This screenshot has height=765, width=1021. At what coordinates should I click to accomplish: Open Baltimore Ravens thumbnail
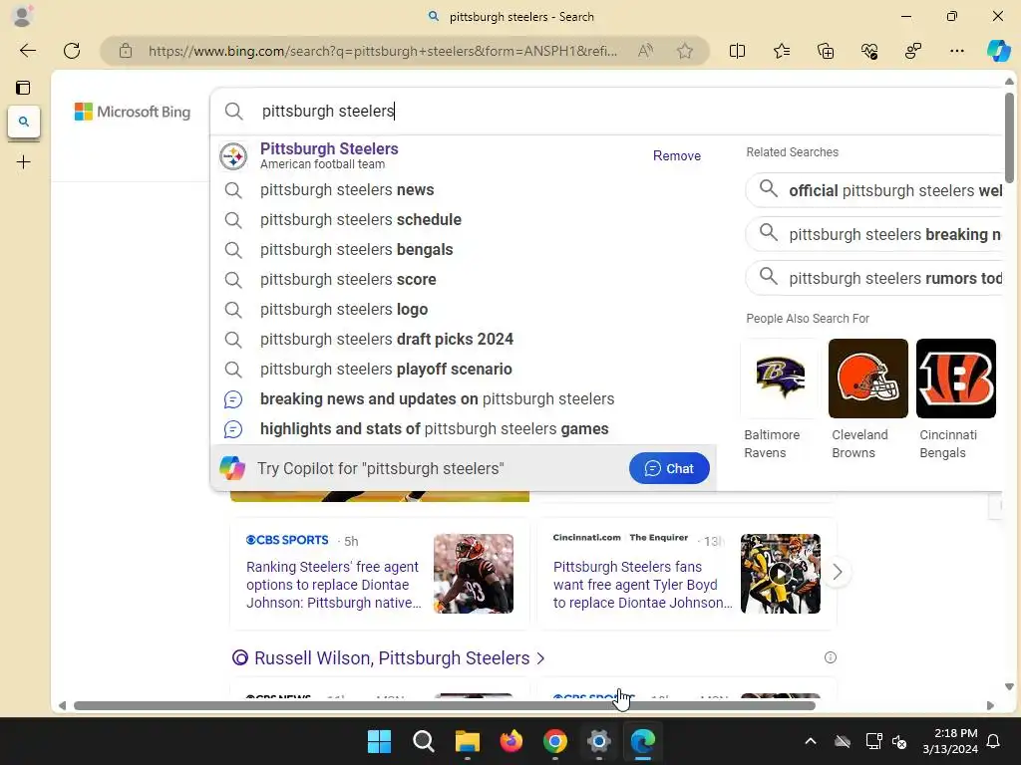(x=780, y=379)
